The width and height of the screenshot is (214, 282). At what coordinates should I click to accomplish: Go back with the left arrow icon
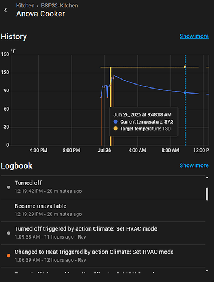(6, 10)
